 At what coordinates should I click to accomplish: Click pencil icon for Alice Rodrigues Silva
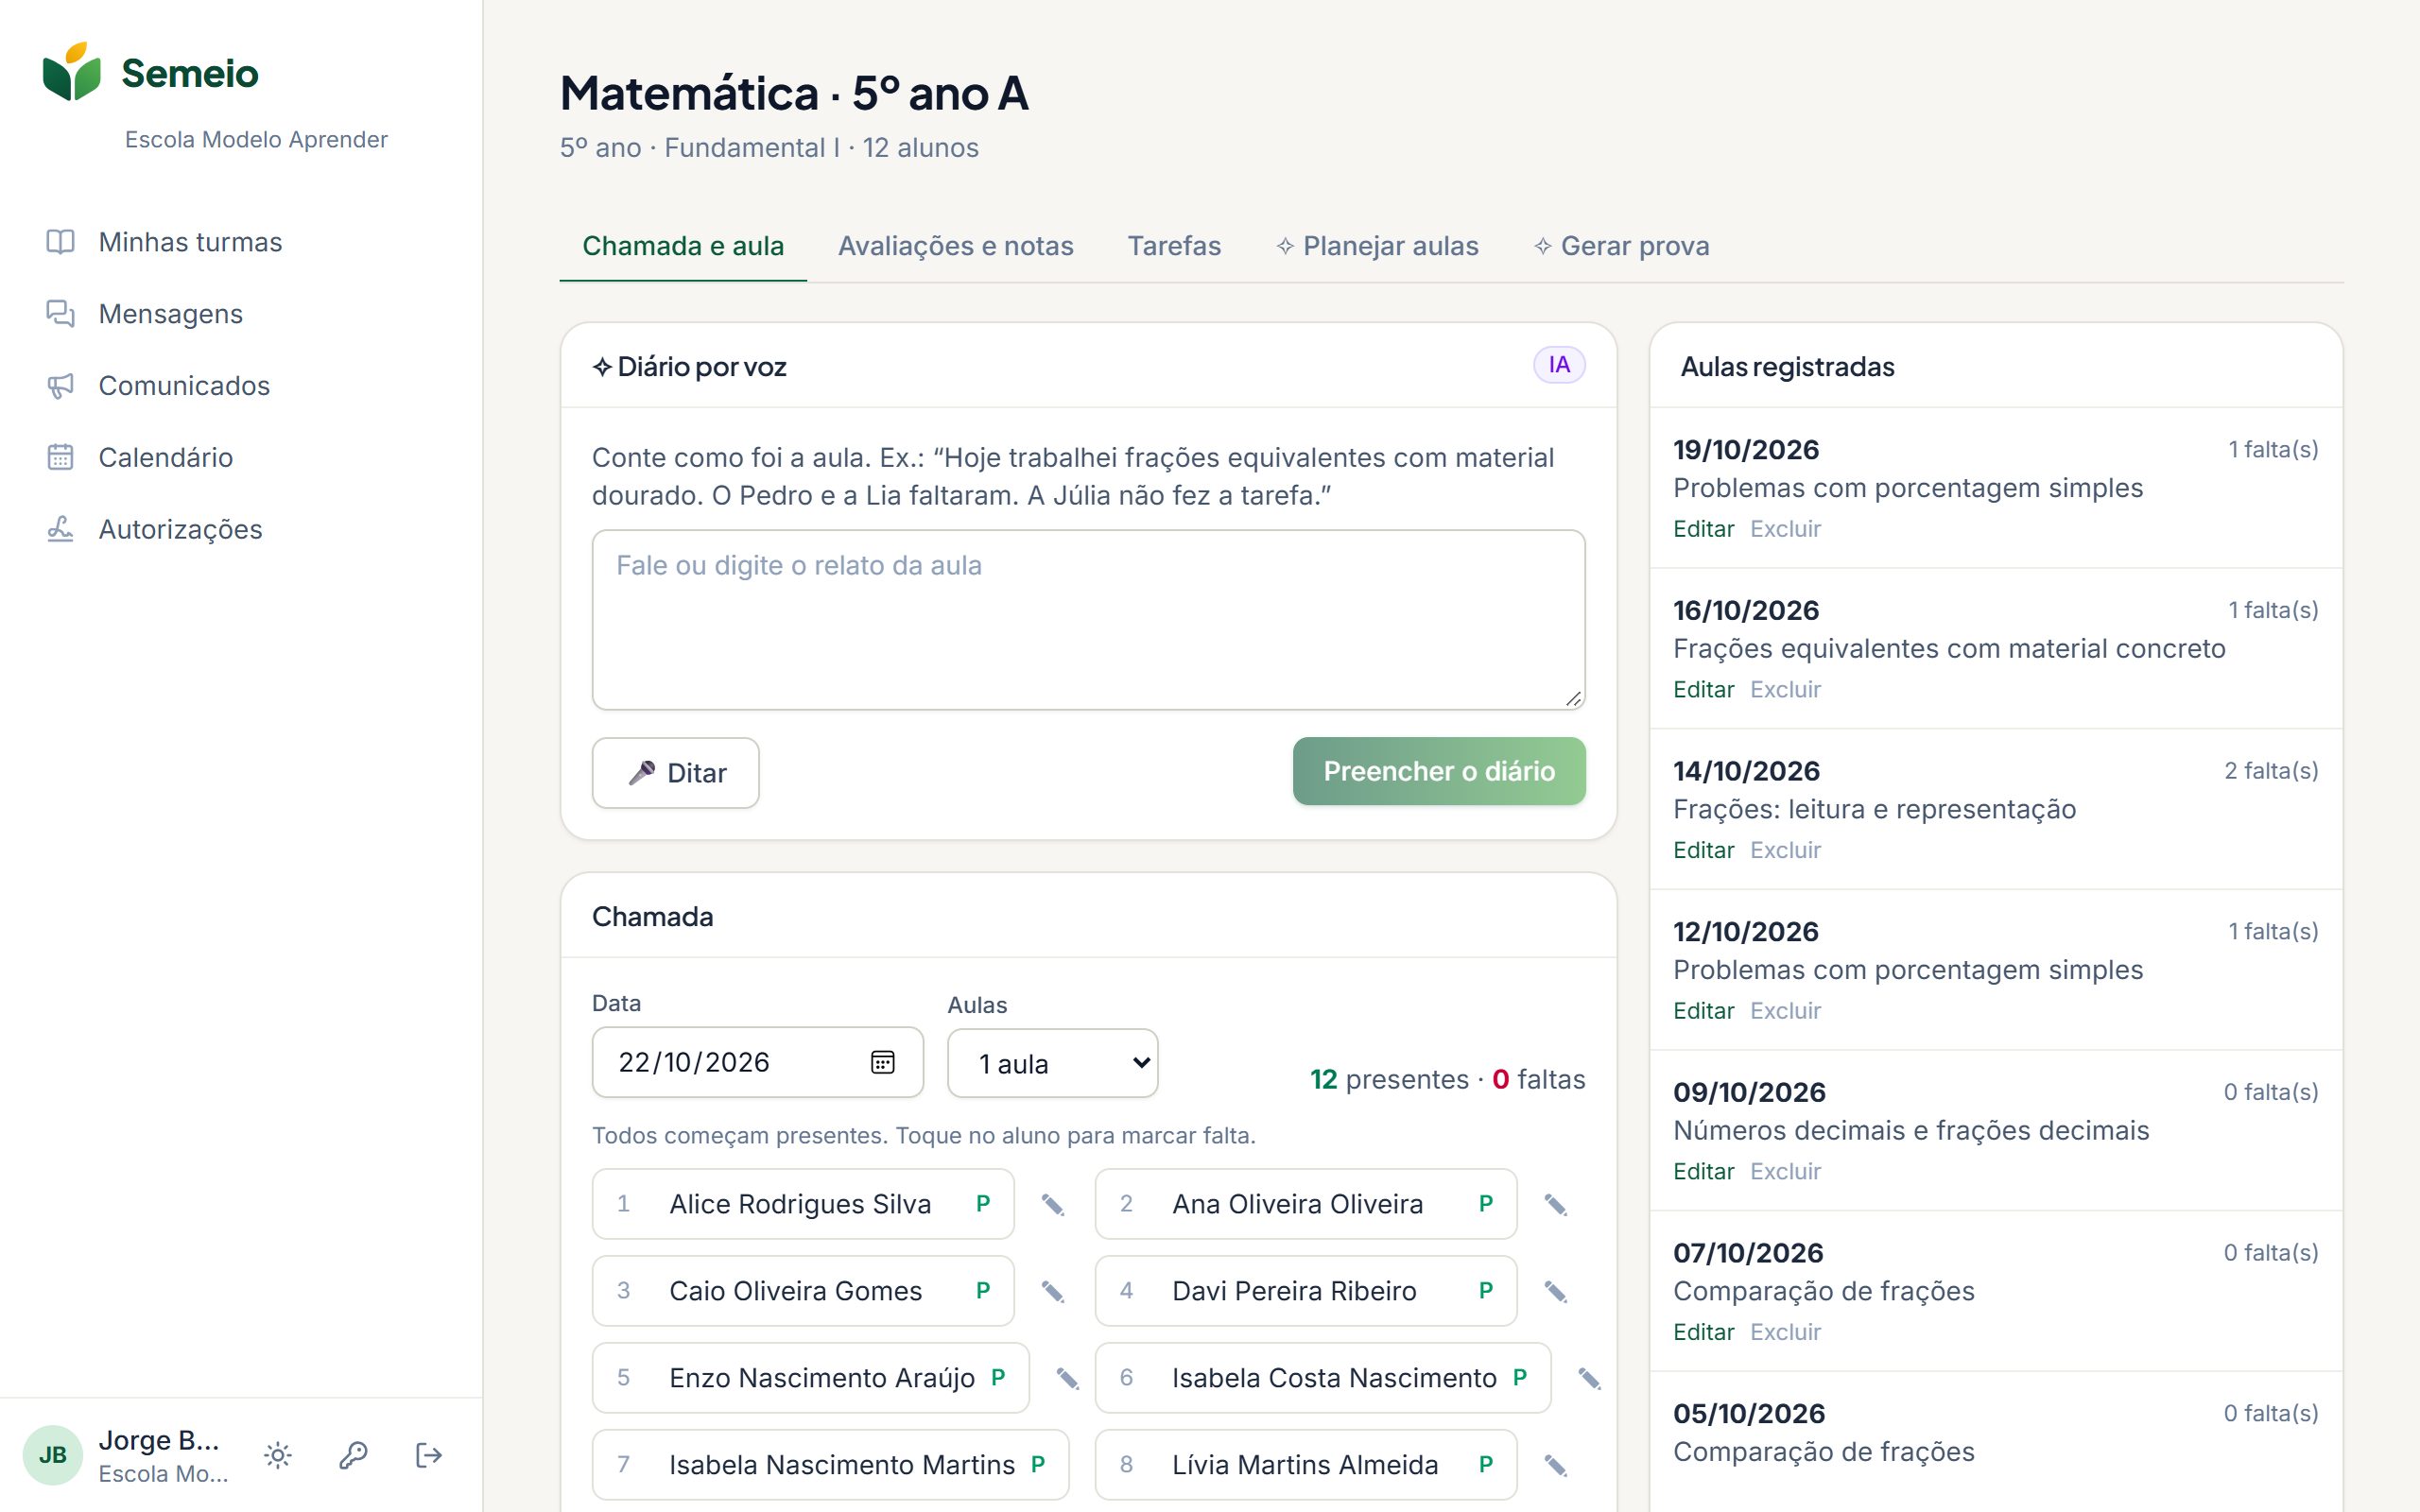[1052, 1205]
